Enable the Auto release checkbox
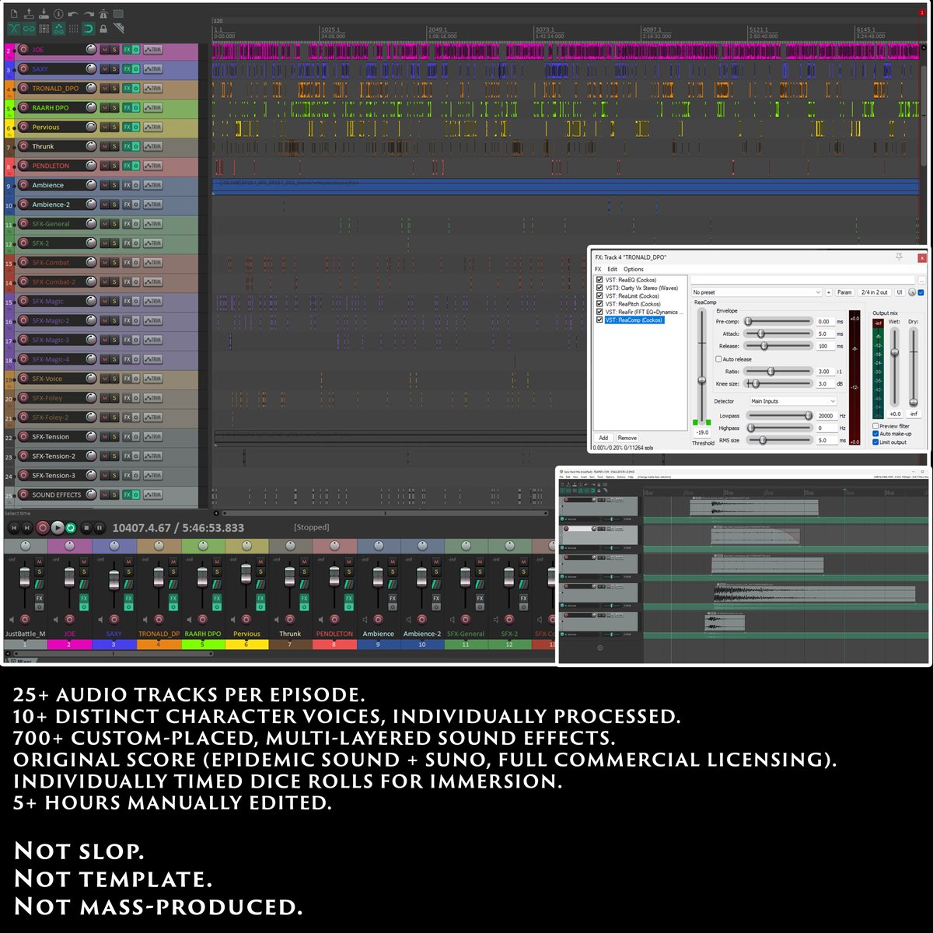 [x=718, y=359]
